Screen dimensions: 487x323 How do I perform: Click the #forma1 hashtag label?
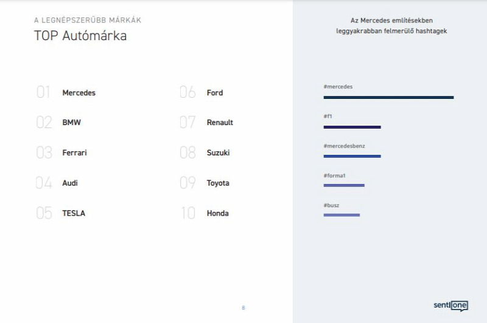coord(334,175)
